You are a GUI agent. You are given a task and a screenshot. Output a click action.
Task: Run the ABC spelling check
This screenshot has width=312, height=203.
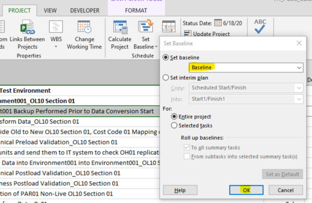pyautogui.click(x=260, y=26)
